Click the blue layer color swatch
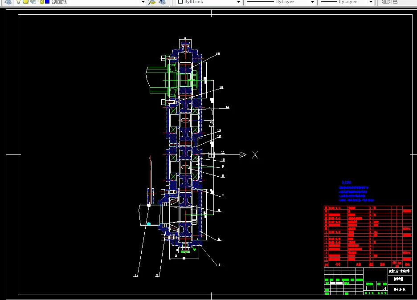 coord(47,2)
